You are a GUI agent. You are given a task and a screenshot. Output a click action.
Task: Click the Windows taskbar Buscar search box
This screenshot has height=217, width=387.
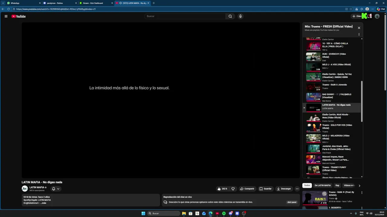(x=164, y=213)
